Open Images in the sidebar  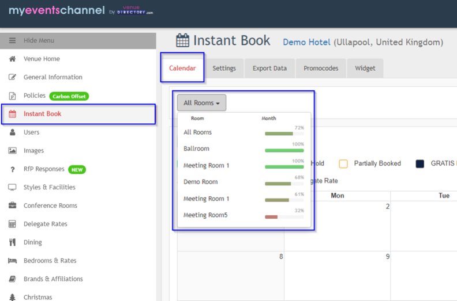pos(34,151)
